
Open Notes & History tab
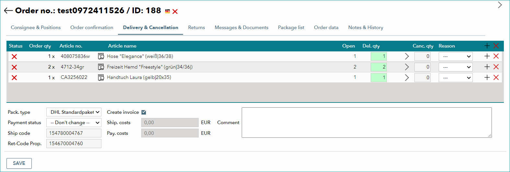365,27
